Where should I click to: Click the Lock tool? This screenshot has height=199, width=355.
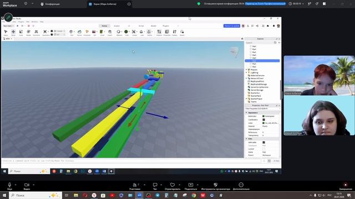[x=141, y=33]
